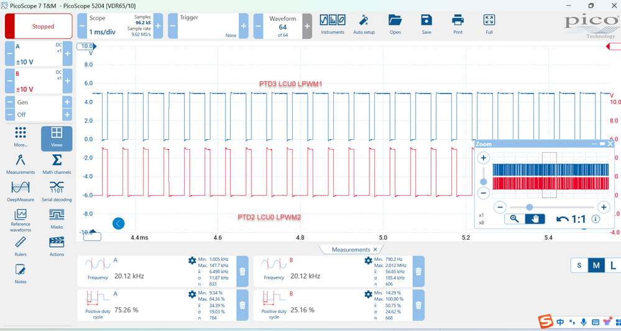Print the waveform view
The height and width of the screenshot is (331, 621).
458,24
